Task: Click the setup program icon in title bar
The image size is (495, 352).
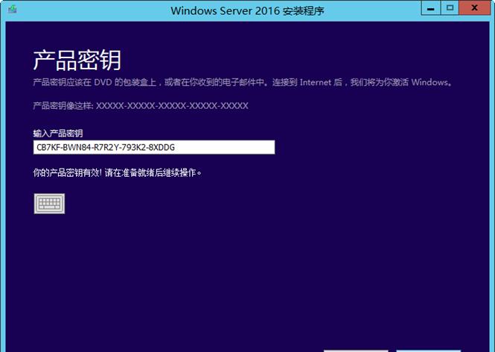Action: tap(13, 10)
